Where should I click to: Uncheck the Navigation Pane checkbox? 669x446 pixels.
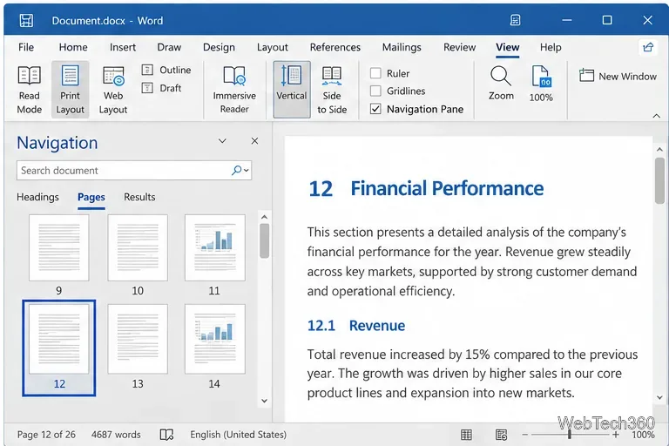pyautogui.click(x=375, y=109)
